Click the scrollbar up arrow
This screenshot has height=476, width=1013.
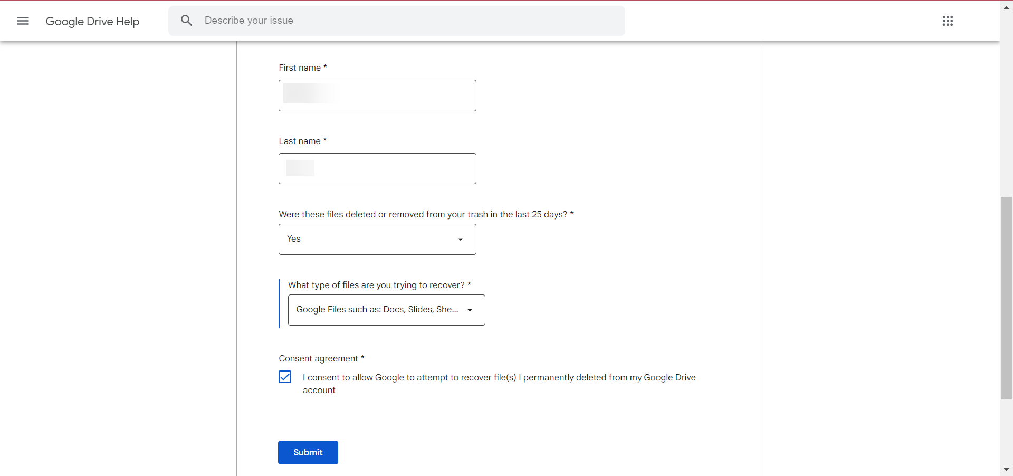click(1006, 7)
